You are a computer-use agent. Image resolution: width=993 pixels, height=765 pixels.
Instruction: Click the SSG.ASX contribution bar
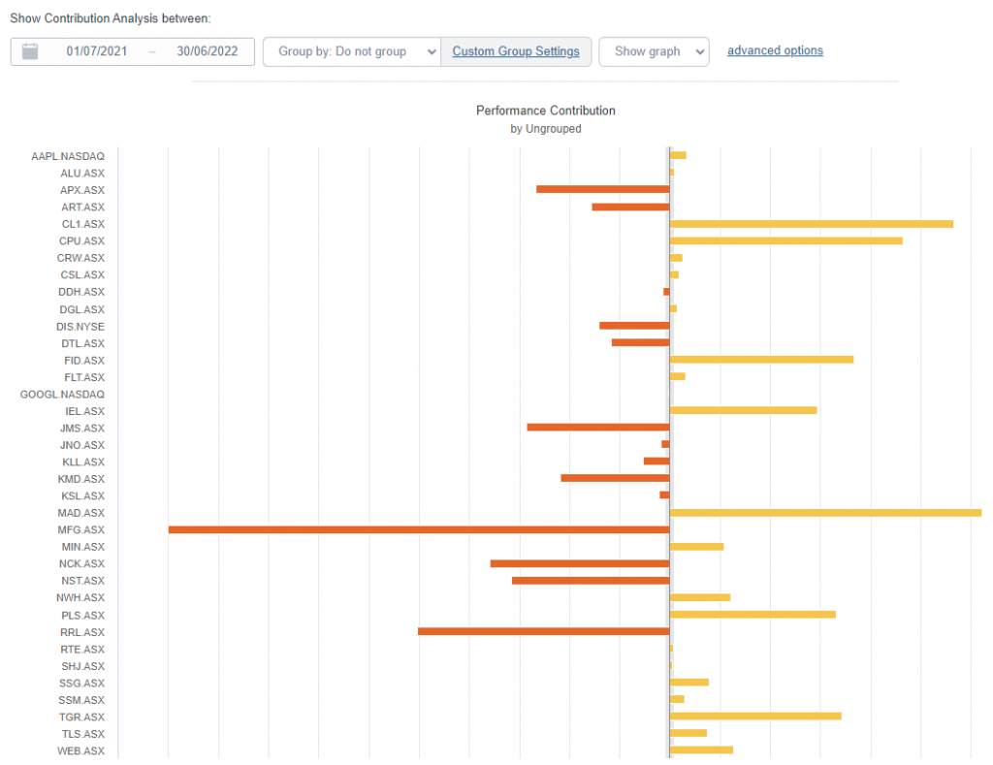(x=689, y=682)
